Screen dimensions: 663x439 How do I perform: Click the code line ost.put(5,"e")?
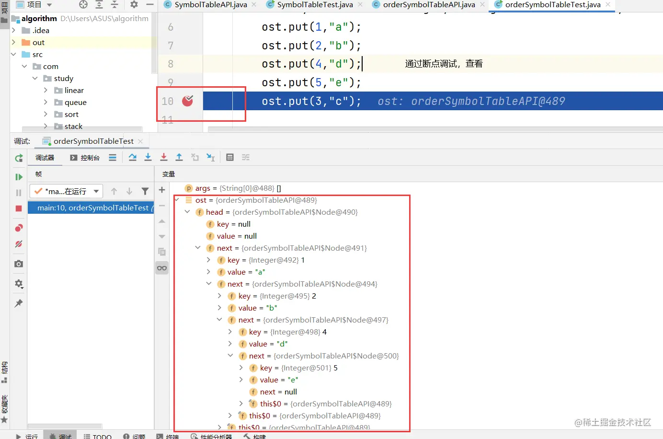(x=311, y=82)
